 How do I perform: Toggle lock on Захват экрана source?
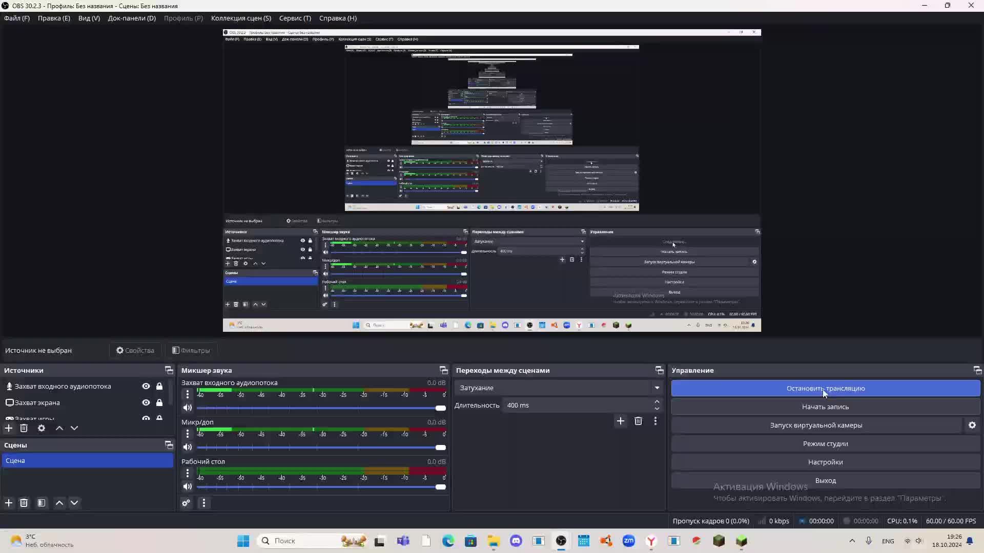click(x=159, y=402)
